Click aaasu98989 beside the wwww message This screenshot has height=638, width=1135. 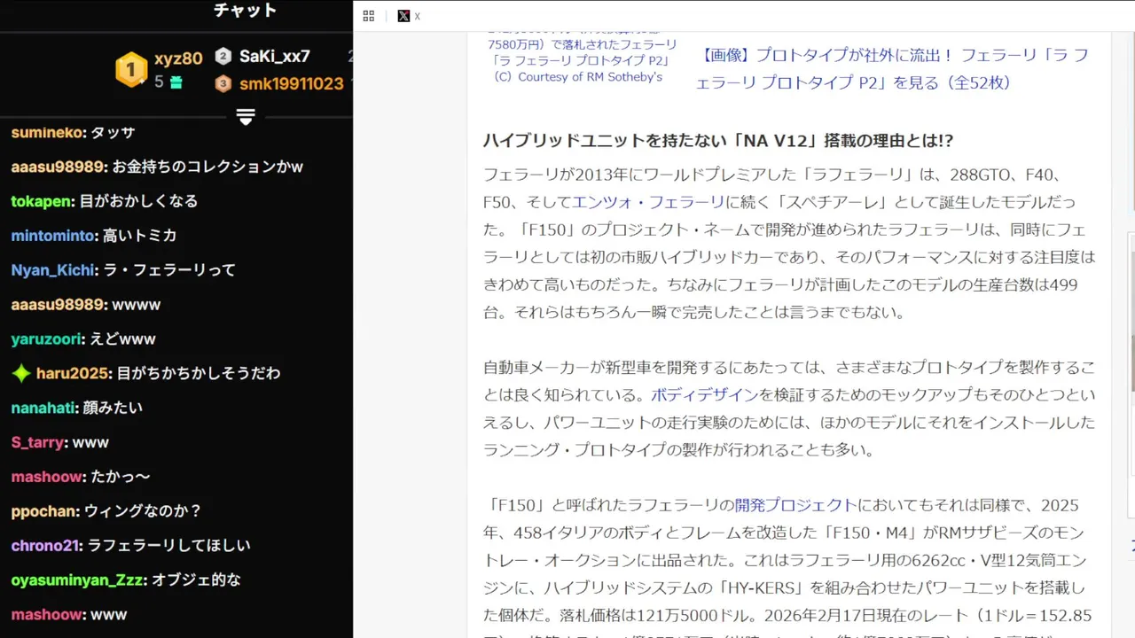(x=58, y=305)
